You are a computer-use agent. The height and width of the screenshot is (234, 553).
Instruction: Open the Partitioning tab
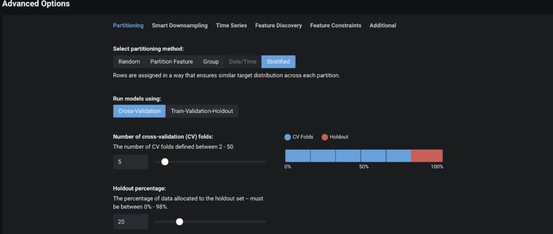[x=128, y=25]
